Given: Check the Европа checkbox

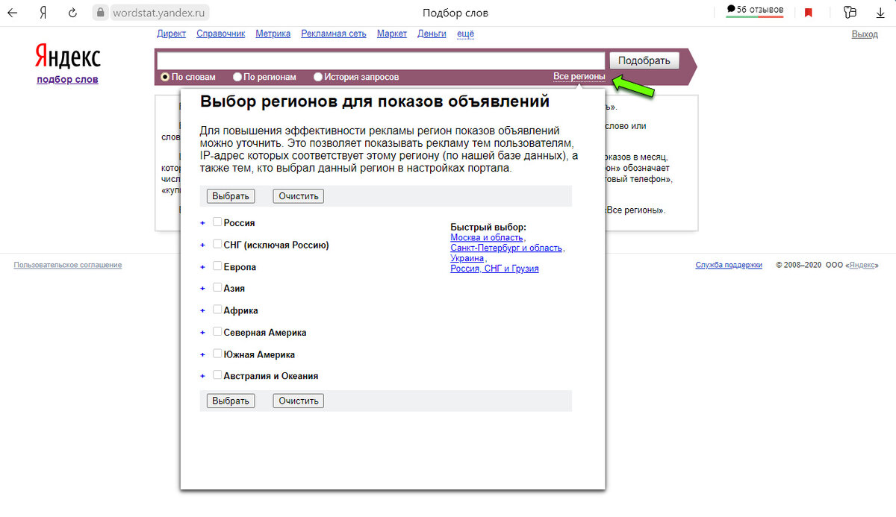Looking at the screenshot, I should [x=217, y=266].
